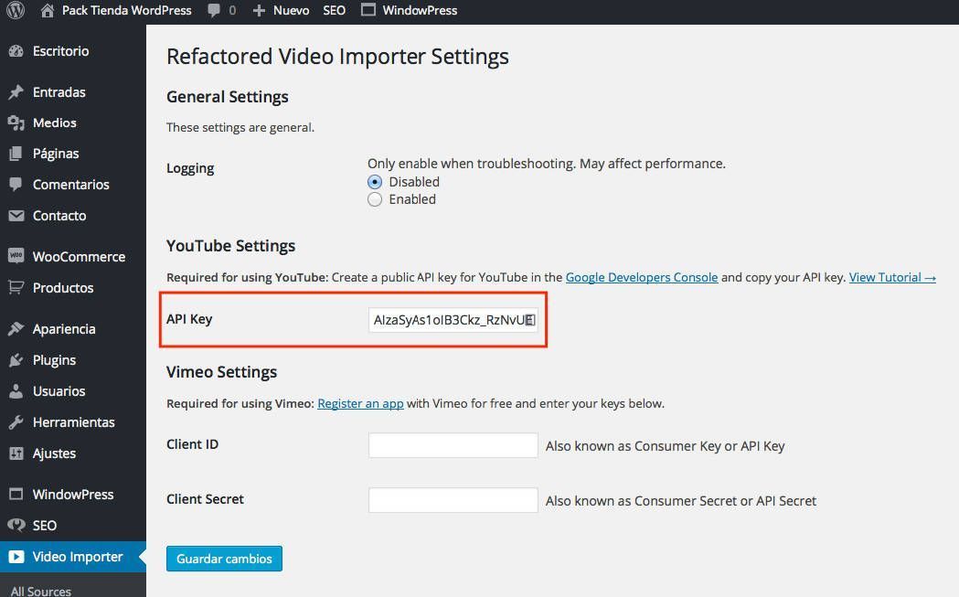Click the Medios media icon
959x597 pixels.
click(16, 123)
